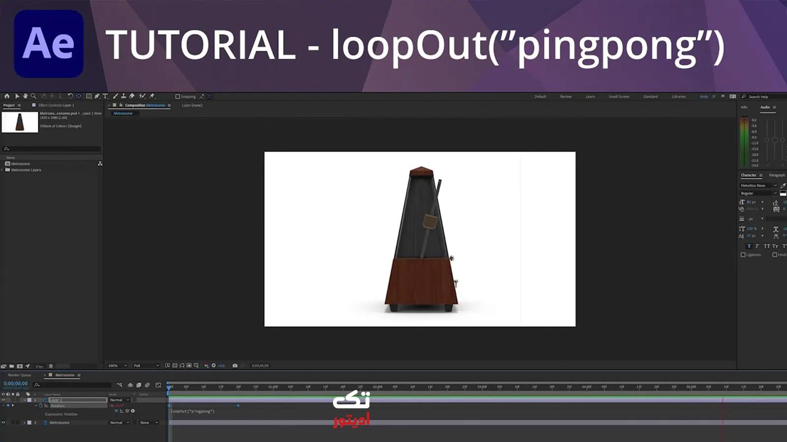Select the Type tool
This screenshot has width=787, height=442.
[105, 96]
